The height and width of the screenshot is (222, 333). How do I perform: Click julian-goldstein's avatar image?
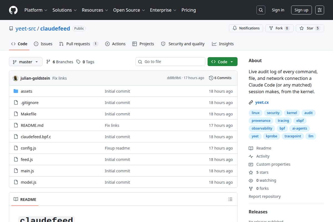click(x=16, y=78)
